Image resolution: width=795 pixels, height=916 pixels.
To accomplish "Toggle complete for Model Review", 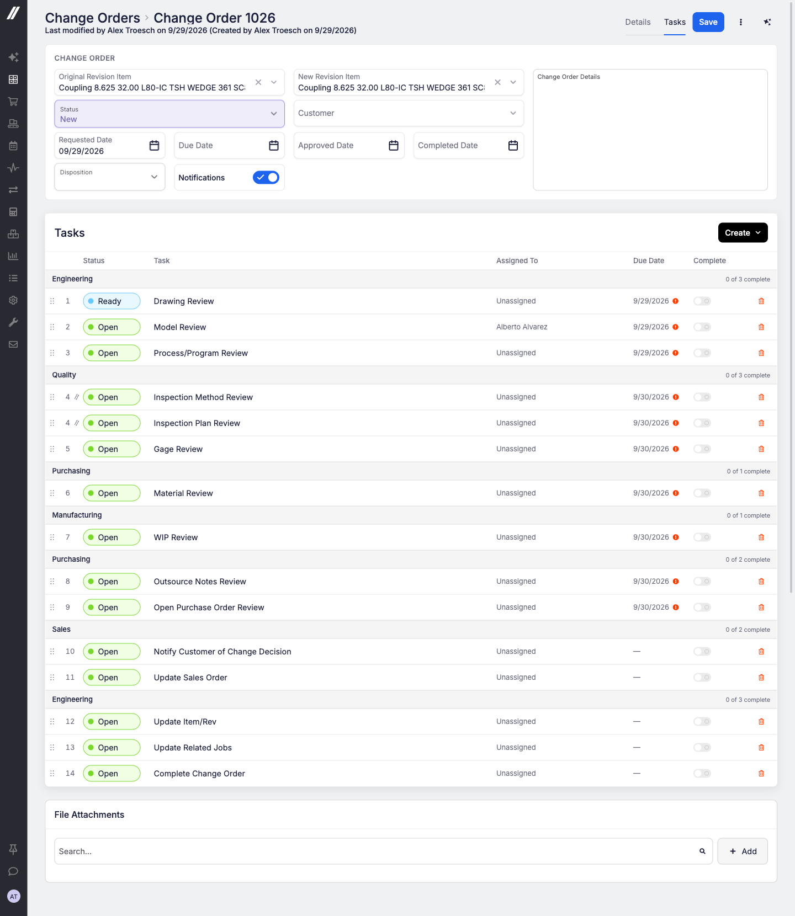I will click(x=702, y=327).
